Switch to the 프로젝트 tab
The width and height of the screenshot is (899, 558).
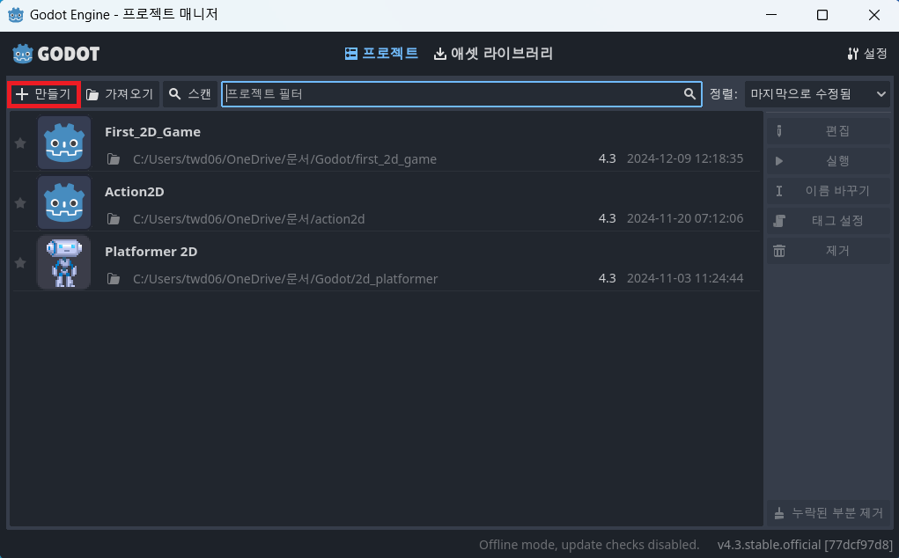pos(381,54)
